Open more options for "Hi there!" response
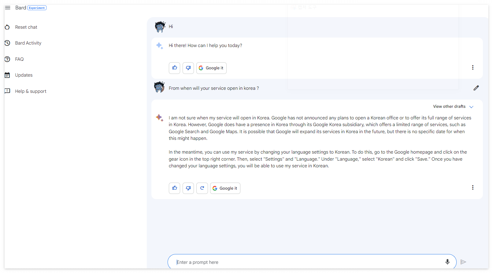Viewport: 493px width, 273px height. click(473, 67)
